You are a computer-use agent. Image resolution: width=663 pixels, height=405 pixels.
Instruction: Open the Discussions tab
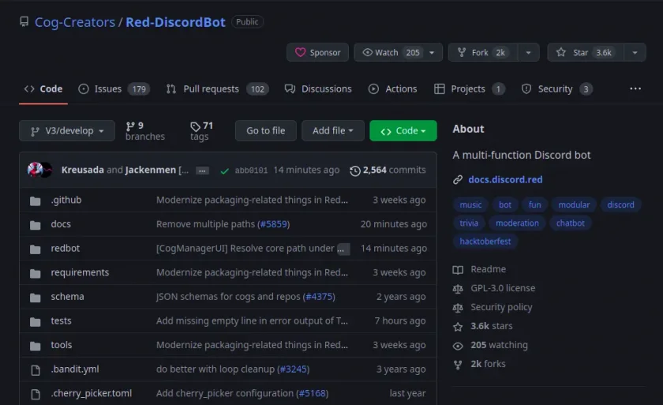click(318, 88)
